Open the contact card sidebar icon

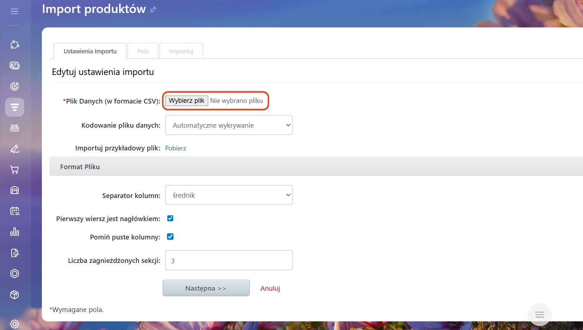pyautogui.click(x=14, y=65)
